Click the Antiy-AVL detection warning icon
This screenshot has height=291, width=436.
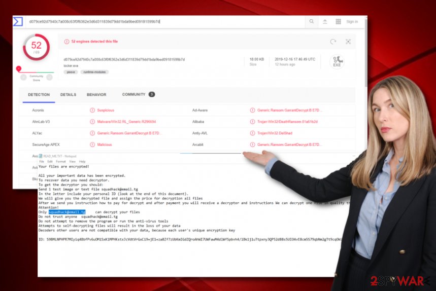pos(252,133)
